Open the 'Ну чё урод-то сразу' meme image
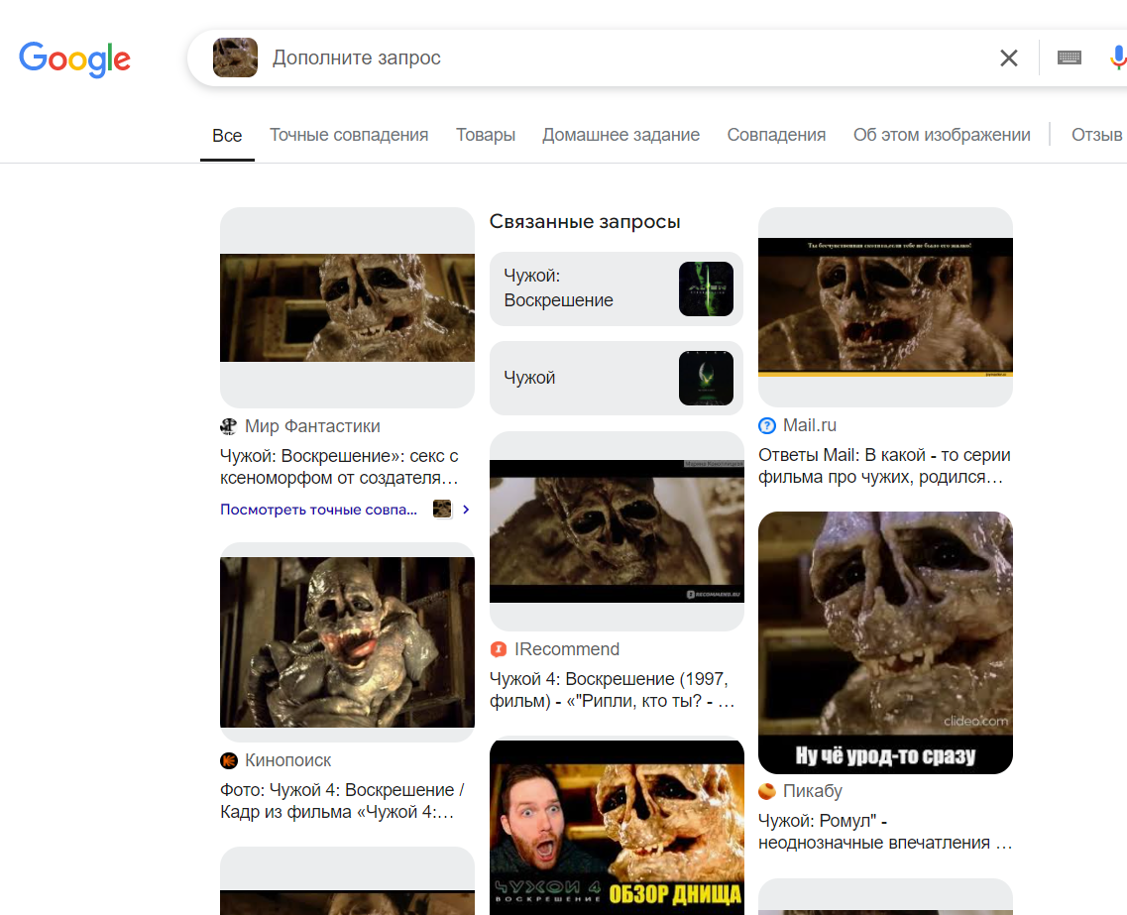The height and width of the screenshot is (915, 1127). click(885, 642)
